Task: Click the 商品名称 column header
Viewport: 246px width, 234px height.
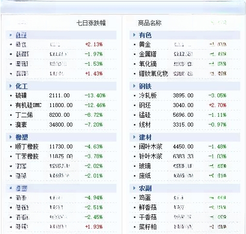Action: pyautogui.click(x=149, y=23)
